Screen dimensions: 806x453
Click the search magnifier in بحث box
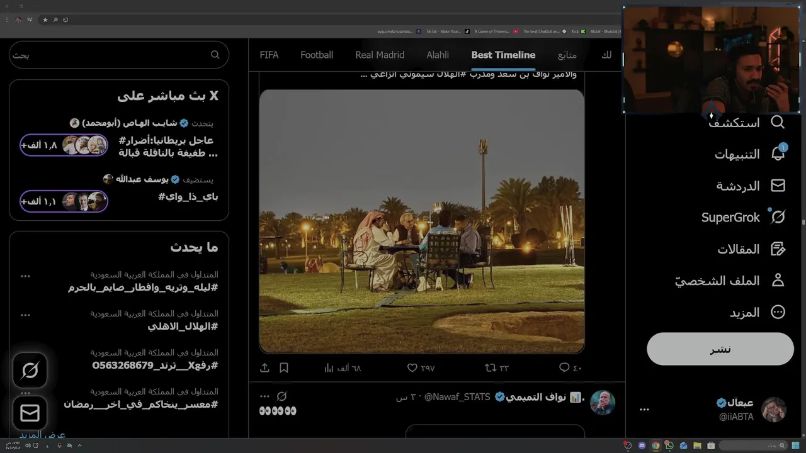coord(215,55)
